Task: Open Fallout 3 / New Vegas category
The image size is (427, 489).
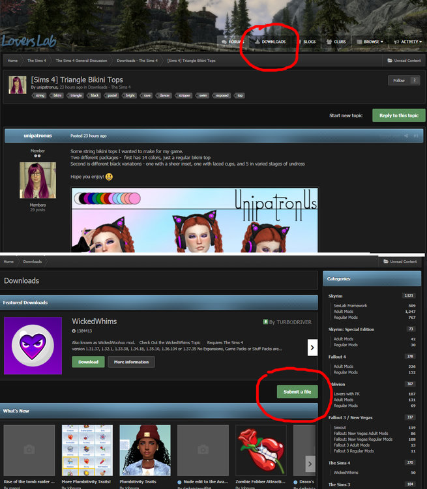Action: [350, 417]
